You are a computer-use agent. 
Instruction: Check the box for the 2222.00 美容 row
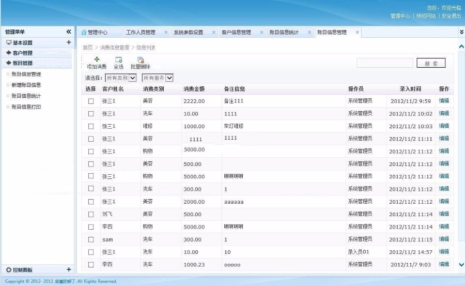point(91,101)
